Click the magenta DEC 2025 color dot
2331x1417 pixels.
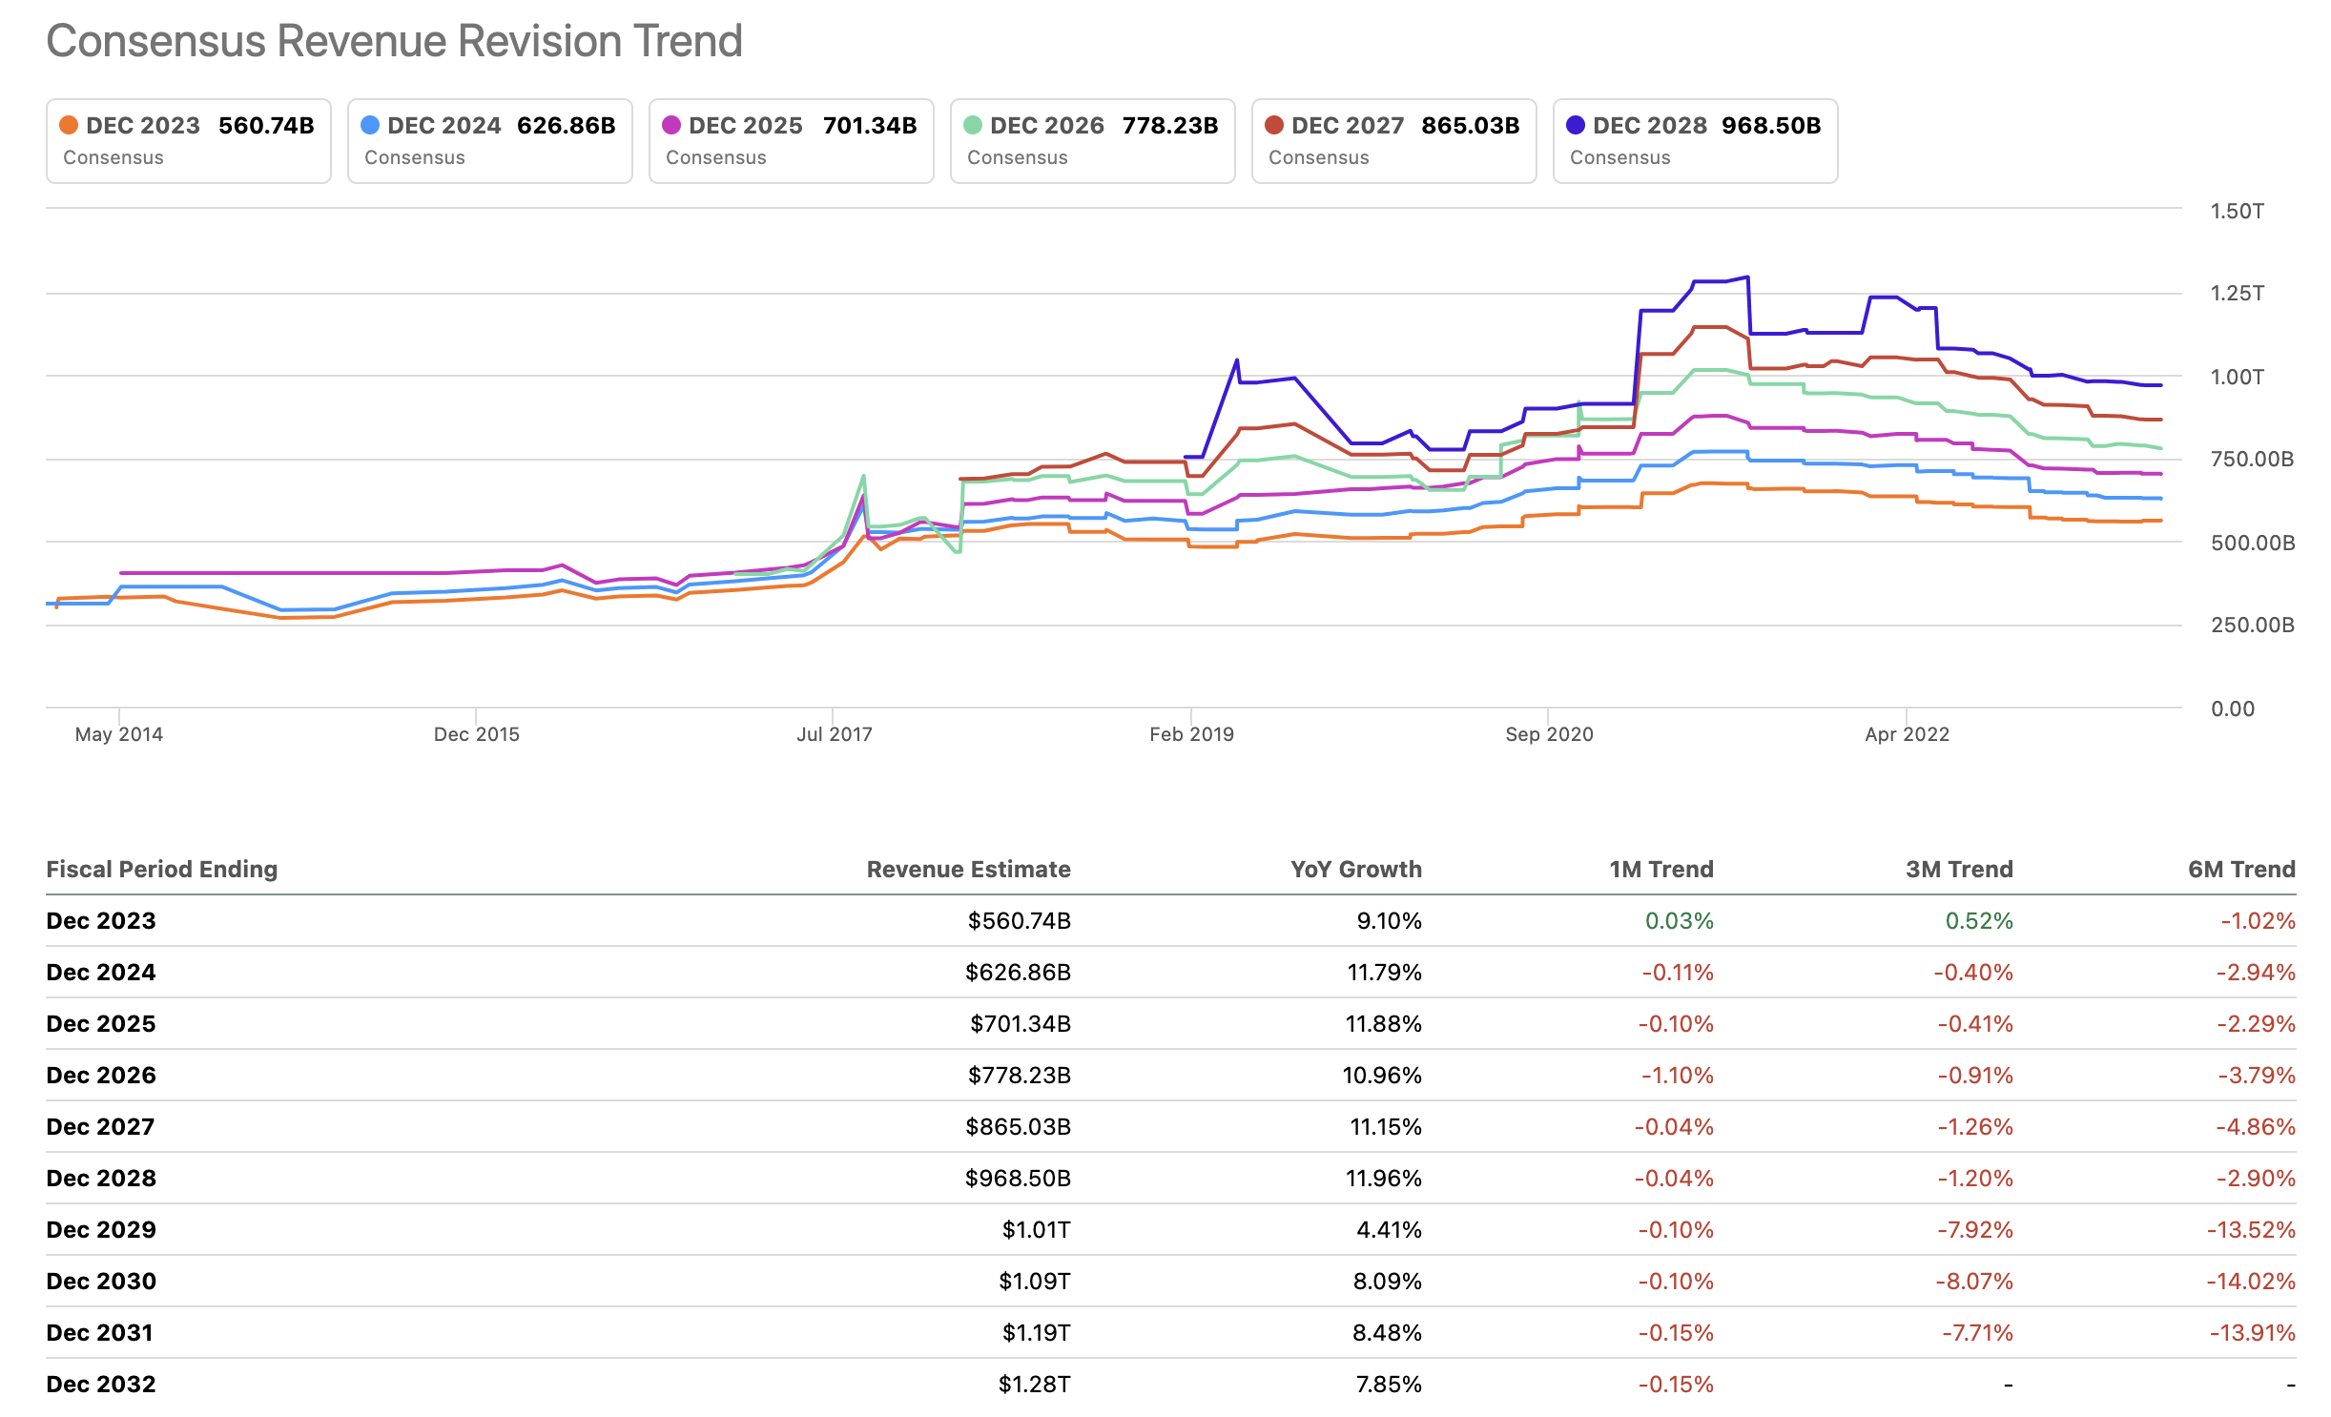(x=671, y=125)
